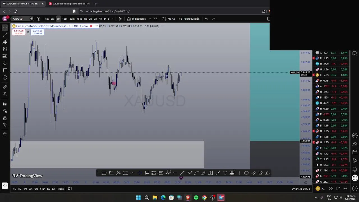The image size is (359, 202).
Task: Select the Todos date range
Action: click(x=60, y=189)
